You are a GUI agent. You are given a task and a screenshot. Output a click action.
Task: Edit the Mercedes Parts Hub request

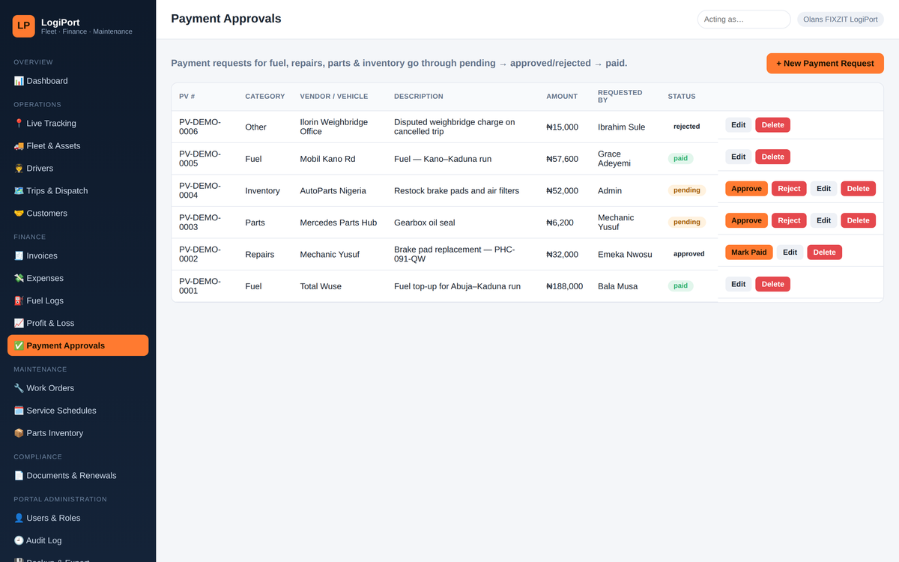[823, 220]
